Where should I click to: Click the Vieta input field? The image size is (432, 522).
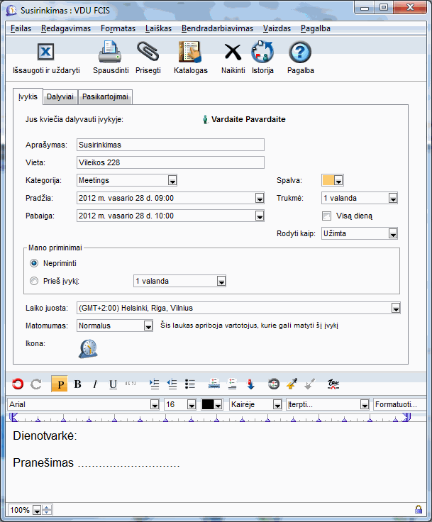(x=170, y=162)
